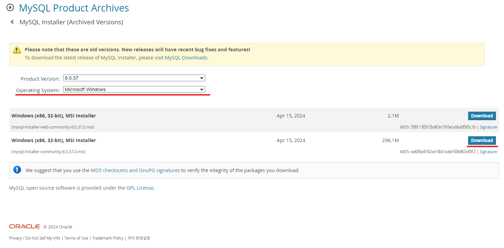Open the Operating System dropdown
This screenshot has width=504, height=248.
point(134,89)
